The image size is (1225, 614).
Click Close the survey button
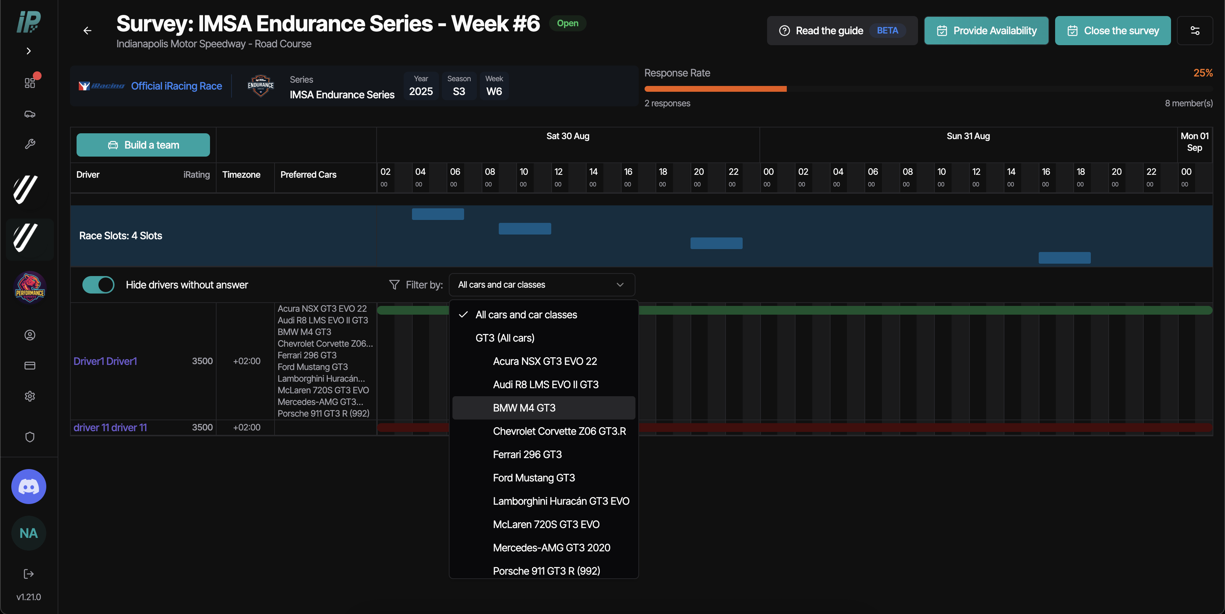pyautogui.click(x=1113, y=30)
